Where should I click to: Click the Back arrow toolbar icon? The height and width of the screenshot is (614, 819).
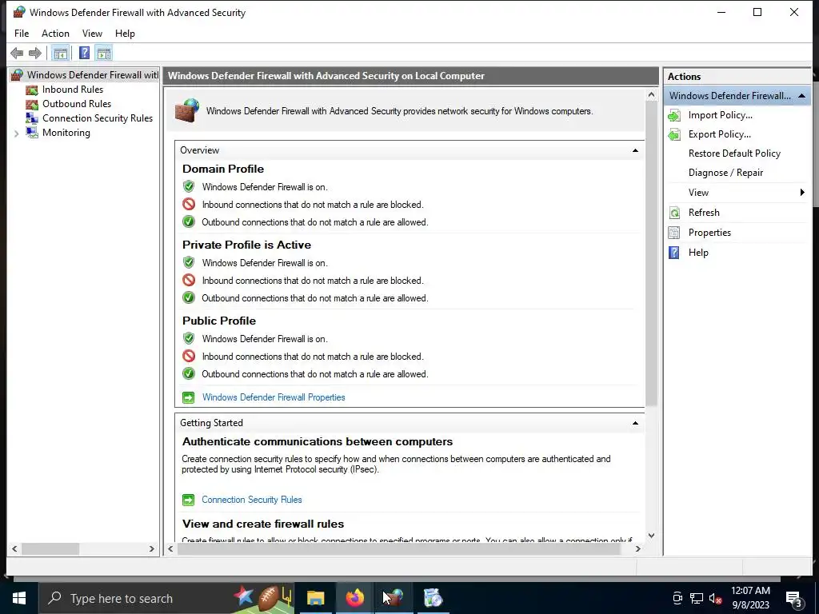pyautogui.click(x=17, y=53)
